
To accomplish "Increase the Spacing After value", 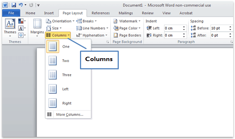I will 230,34.
